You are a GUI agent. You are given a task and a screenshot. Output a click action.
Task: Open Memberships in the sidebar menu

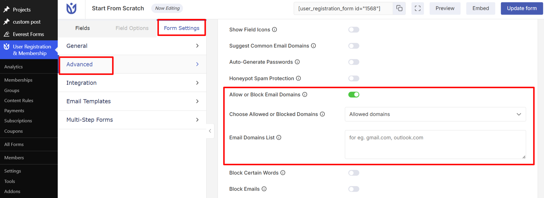click(18, 80)
